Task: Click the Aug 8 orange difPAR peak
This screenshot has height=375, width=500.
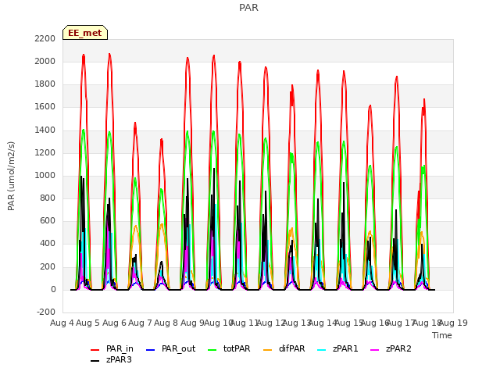Action: coord(162,224)
